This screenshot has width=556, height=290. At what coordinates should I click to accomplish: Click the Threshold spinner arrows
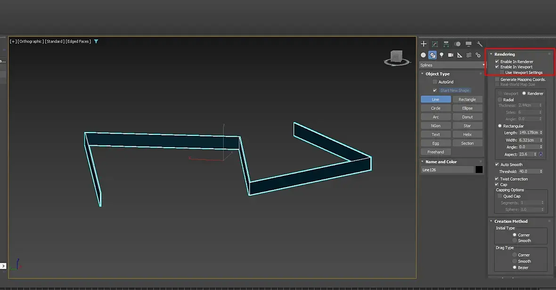541,171
